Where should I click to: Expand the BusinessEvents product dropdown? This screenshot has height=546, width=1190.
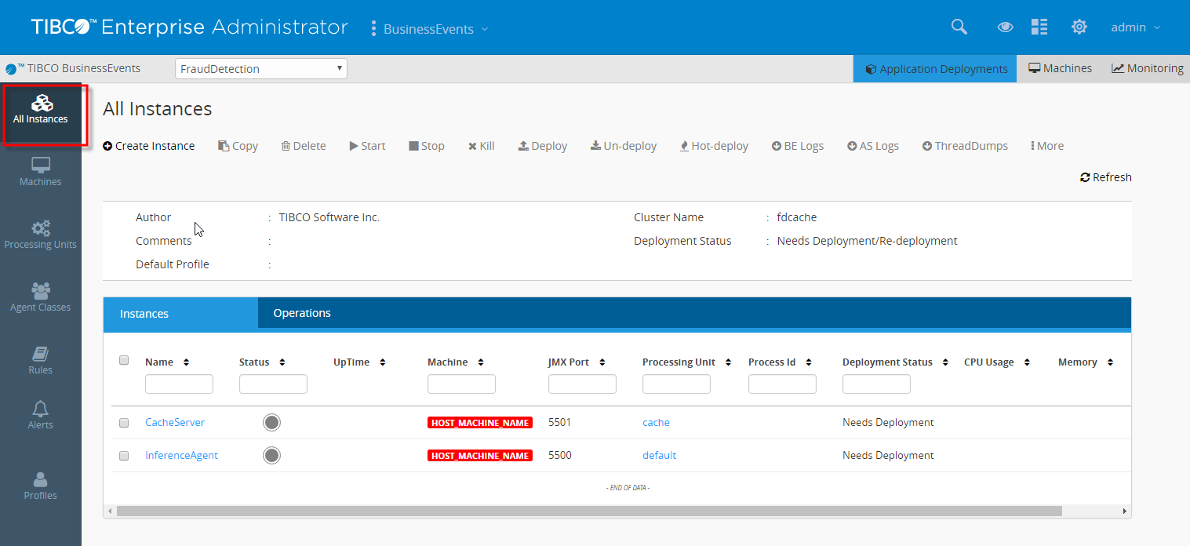pyautogui.click(x=430, y=29)
